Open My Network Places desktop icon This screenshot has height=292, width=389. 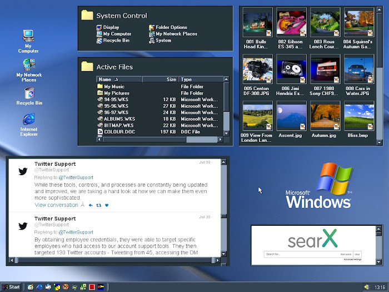(29, 70)
